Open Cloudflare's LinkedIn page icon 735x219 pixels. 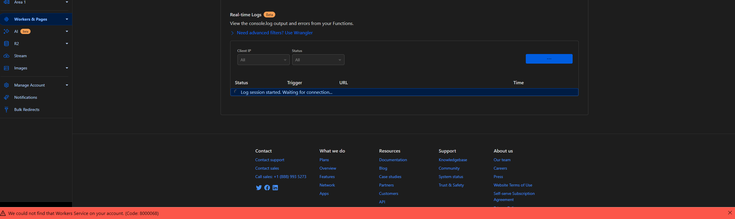pos(275,188)
